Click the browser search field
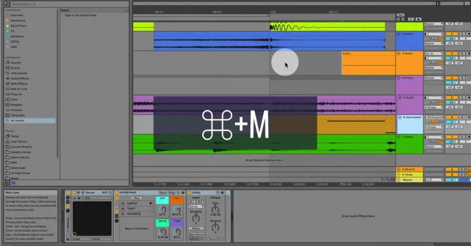Viewport: 471px width, 246px height. click(70, 4)
